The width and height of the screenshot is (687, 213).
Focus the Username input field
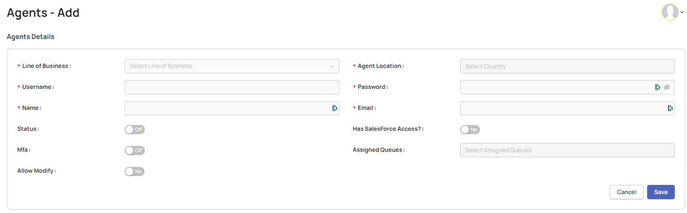[232, 87]
